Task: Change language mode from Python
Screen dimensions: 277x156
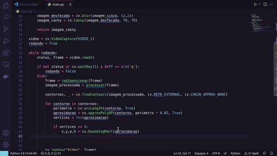Action: (235, 153)
